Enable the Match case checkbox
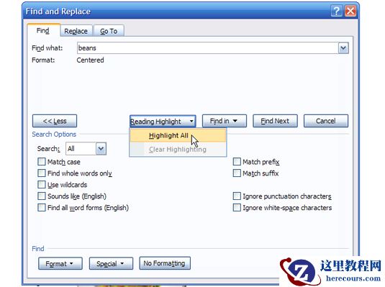The height and width of the screenshot is (287, 385). point(42,162)
